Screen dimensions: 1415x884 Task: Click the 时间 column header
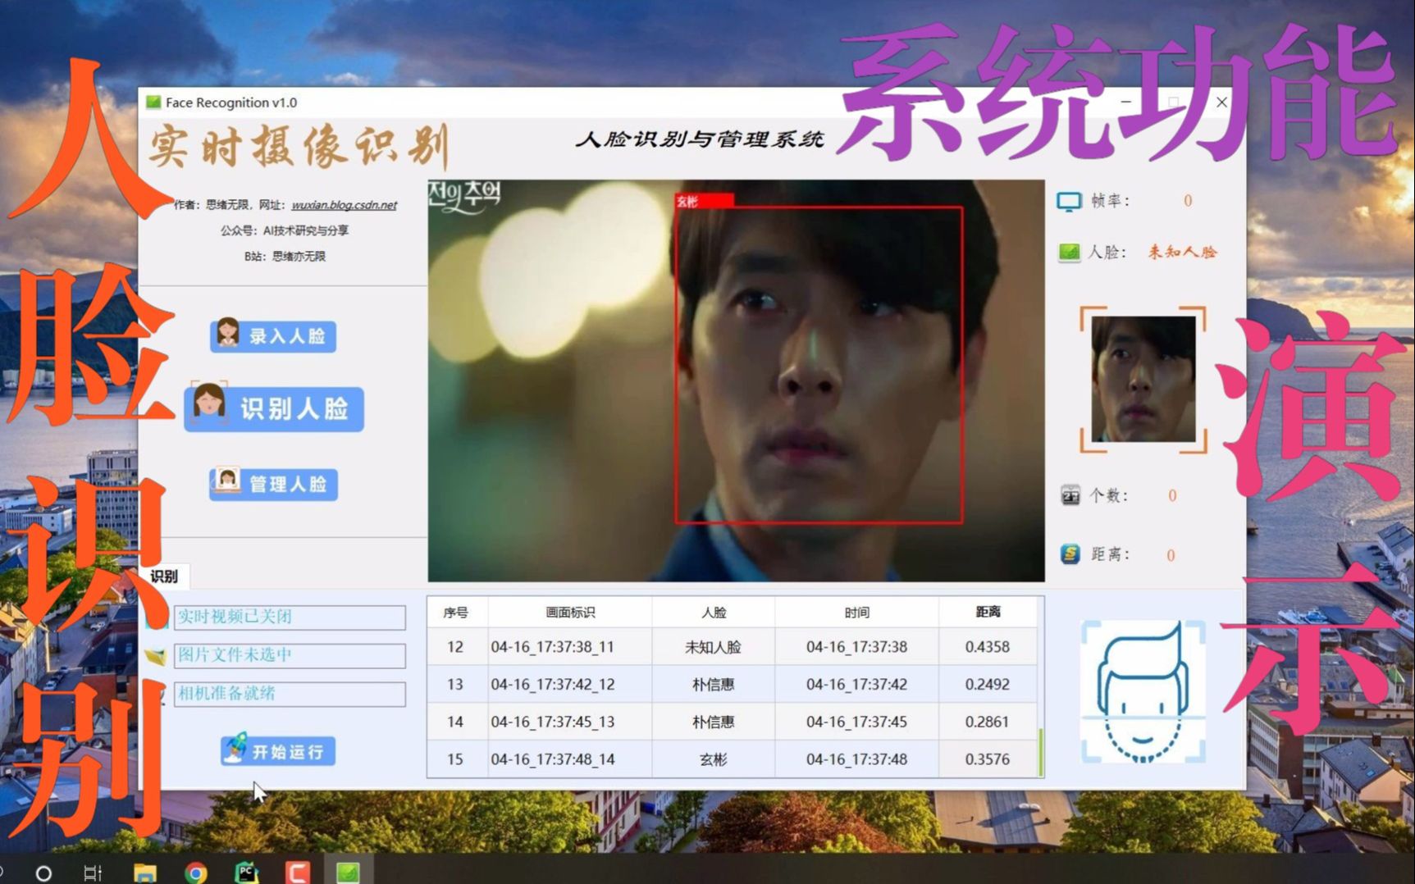point(857,613)
